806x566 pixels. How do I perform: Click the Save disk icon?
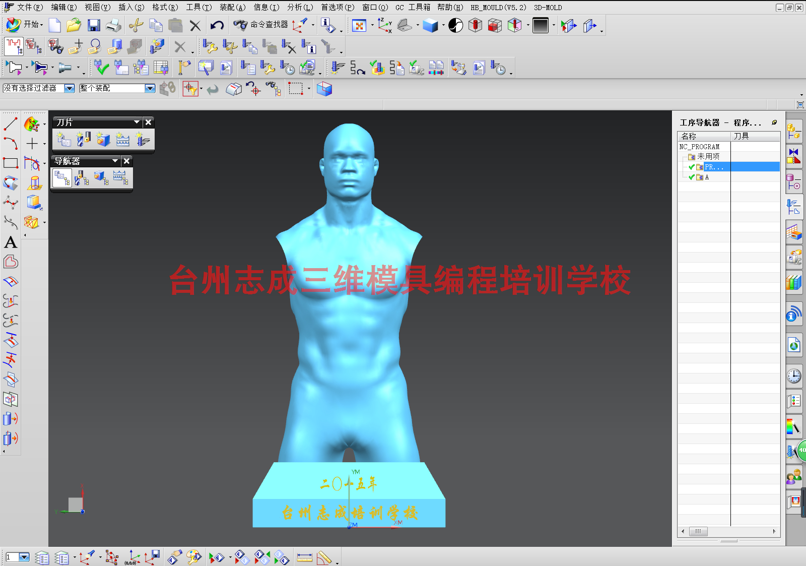94,25
